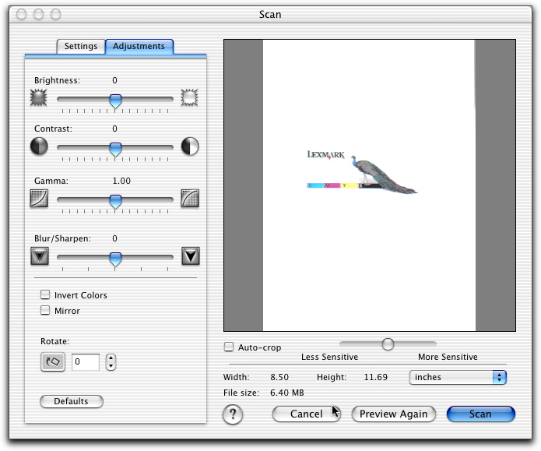Reset adjustments with the Defaults button

coord(71,402)
